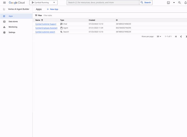Screen dimensions: 187x137
Task: Toggle the Name sort arrow
Action: coord(42,20)
